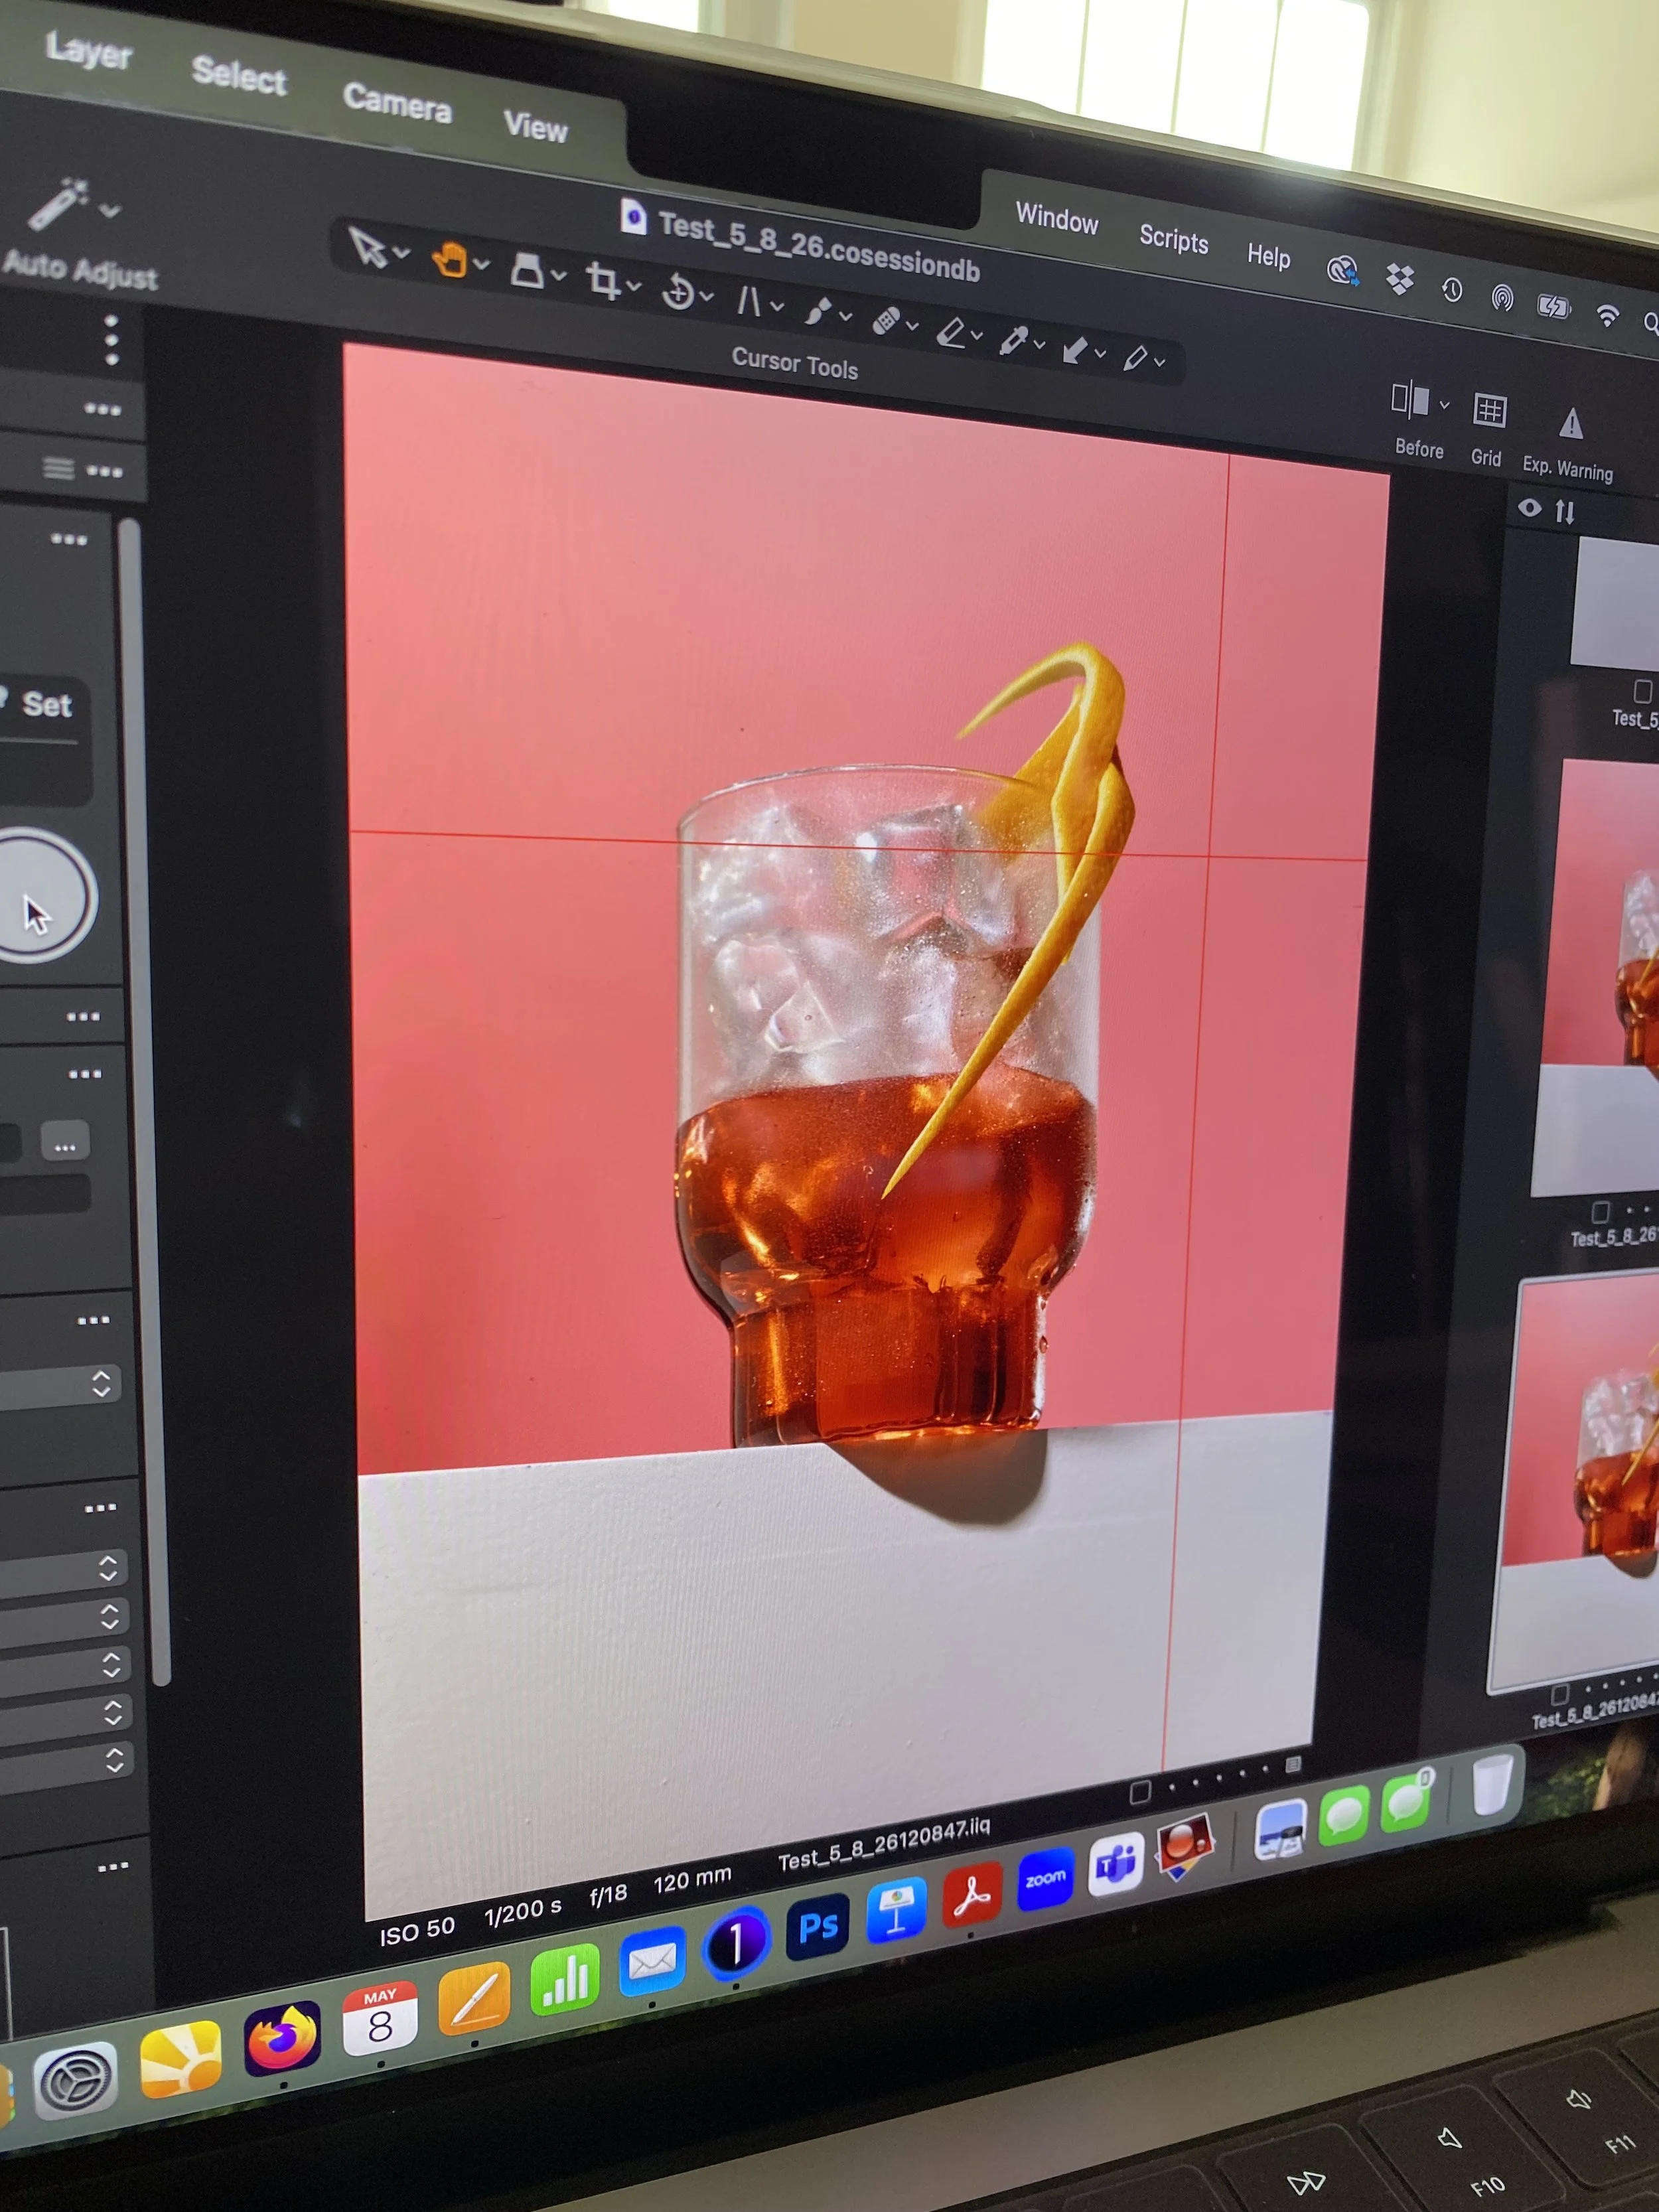Image resolution: width=1659 pixels, height=2212 pixels.
Task: Expand the Loupe tool options chevron
Action: pyautogui.click(x=558, y=275)
